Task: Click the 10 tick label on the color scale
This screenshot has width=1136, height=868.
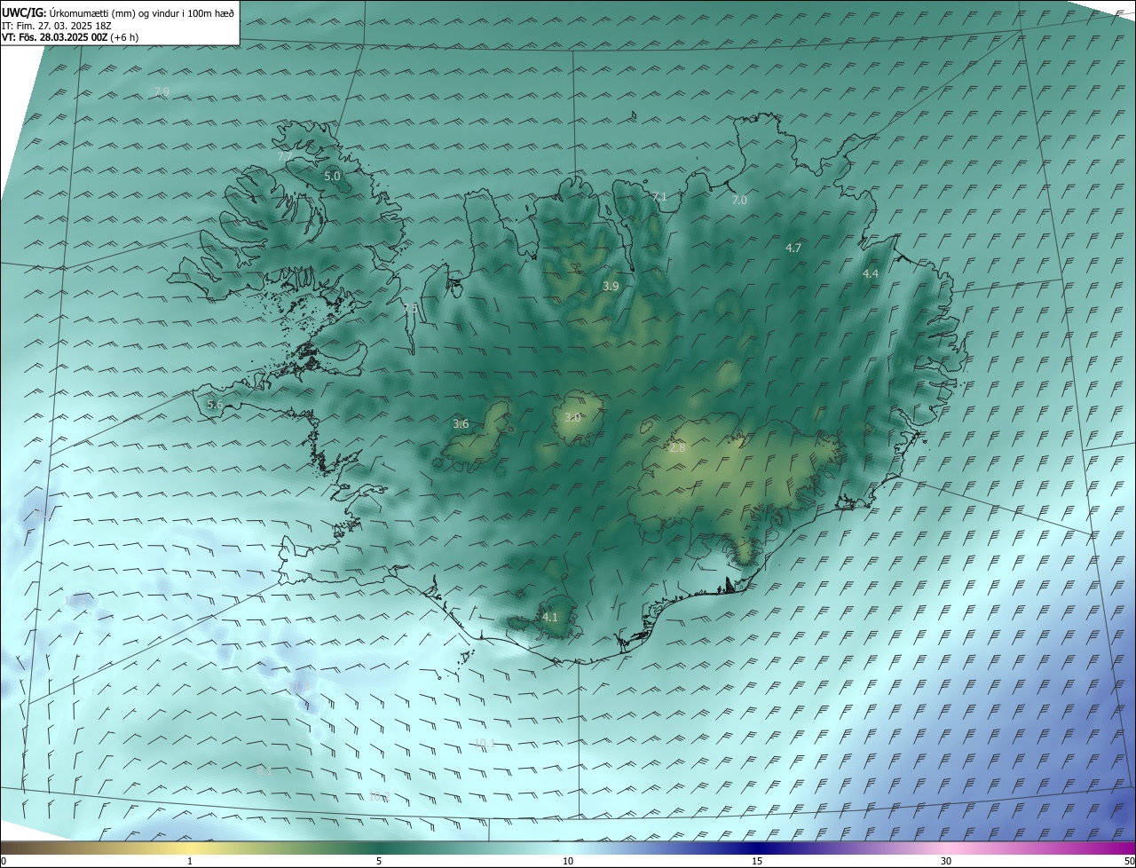Action: click(568, 861)
